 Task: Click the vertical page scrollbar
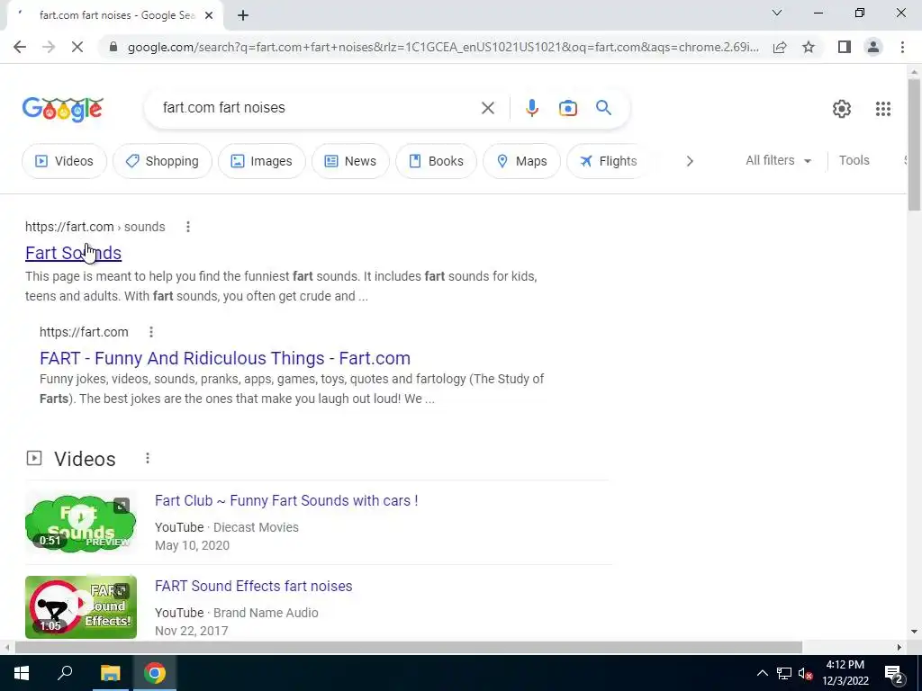pos(914,144)
